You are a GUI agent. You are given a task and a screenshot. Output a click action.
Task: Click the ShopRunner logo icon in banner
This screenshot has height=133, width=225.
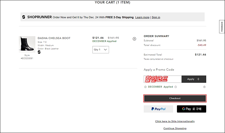tap(24, 17)
